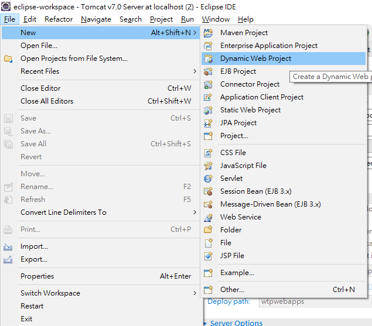Screen dimensions: 372x326
Task: Click the Export arrow icon
Action: coord(8,260)
